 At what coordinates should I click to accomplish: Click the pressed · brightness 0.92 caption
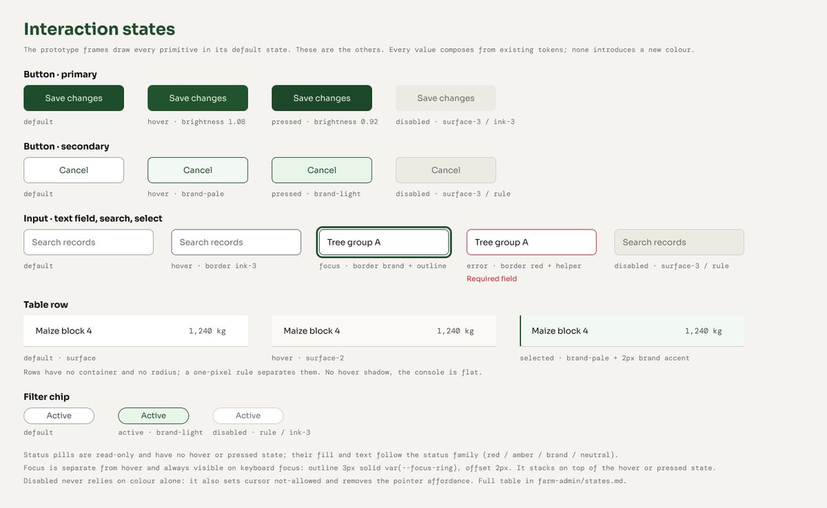point(325,121)
